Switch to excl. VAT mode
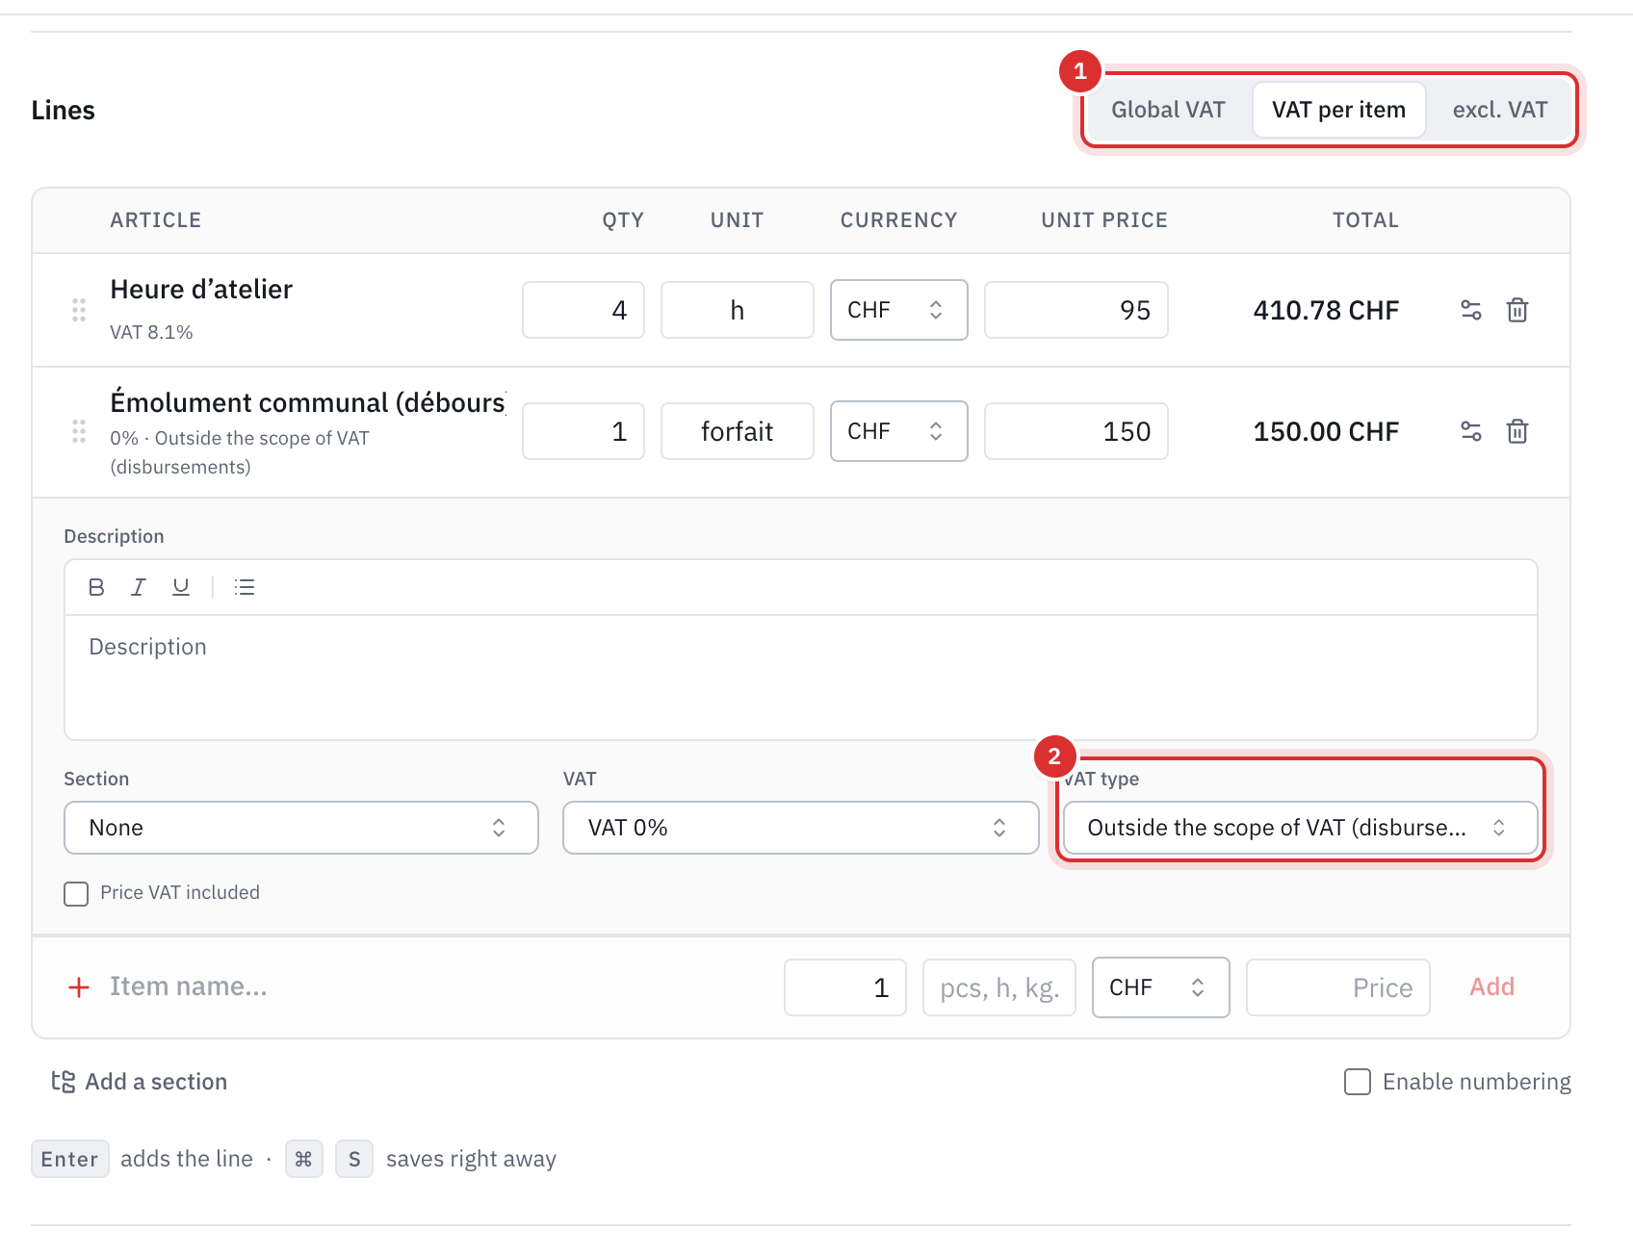 [1500, 110]
